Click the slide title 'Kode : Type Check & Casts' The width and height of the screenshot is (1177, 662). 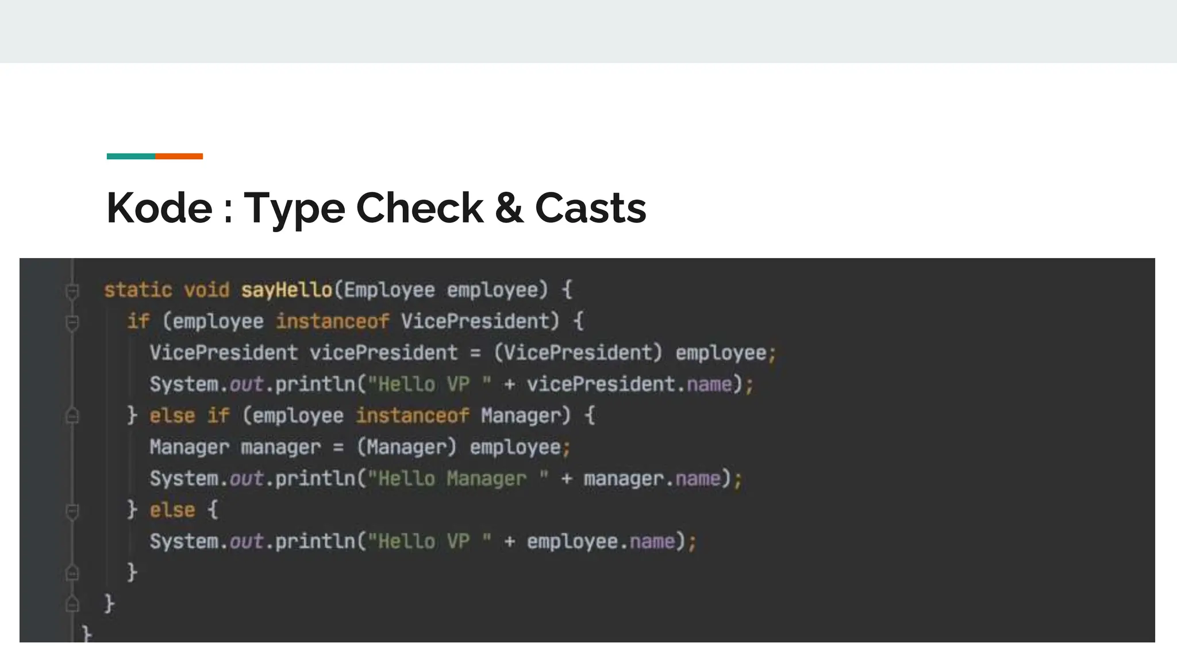pos(376,208)
